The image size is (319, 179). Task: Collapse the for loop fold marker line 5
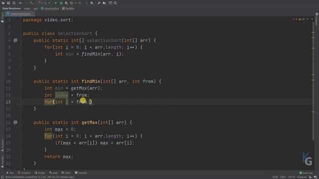tap(21, 47)
